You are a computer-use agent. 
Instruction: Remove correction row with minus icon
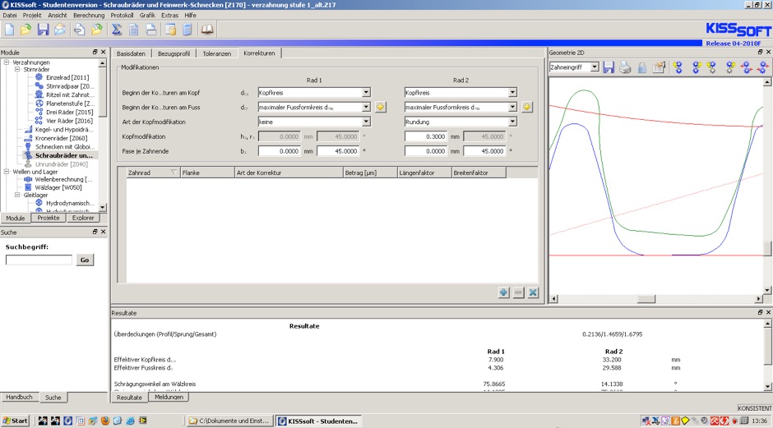pyautogui.click(x=518, y=292)
